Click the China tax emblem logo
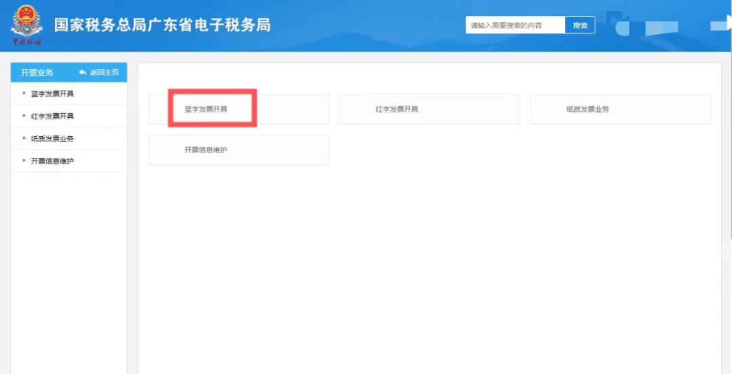 pos(26,25)
